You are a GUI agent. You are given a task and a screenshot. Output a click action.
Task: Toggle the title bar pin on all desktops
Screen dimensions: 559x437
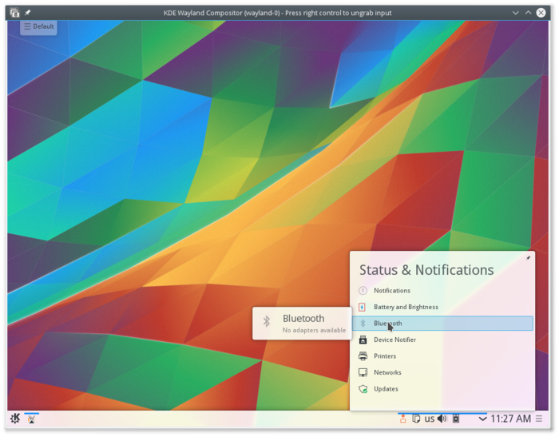tap(27, 13)
